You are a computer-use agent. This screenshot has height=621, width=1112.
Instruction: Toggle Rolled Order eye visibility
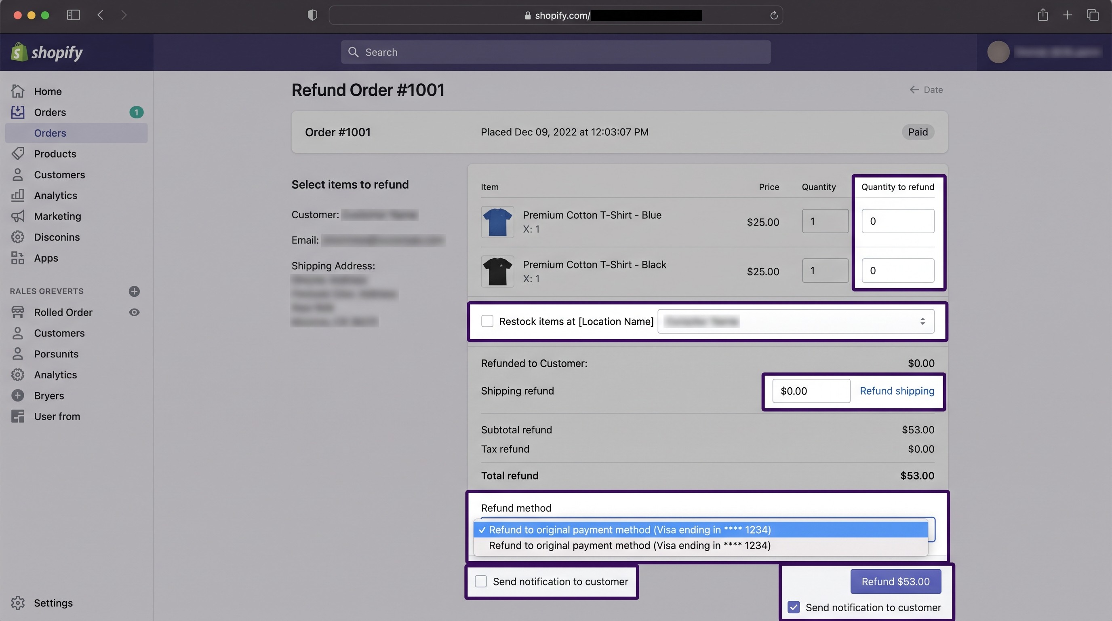(134, 312)
